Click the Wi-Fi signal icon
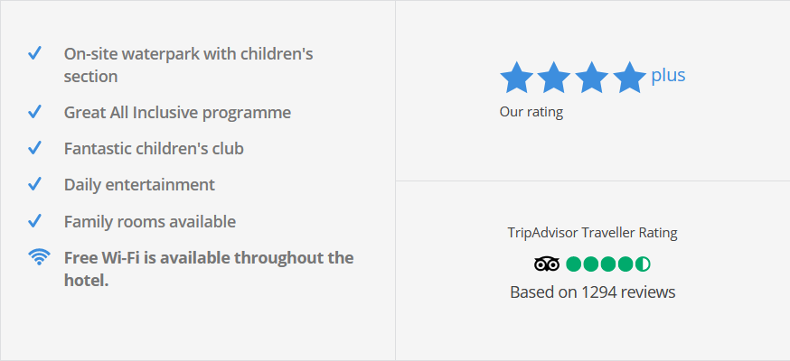The width and height of the screenshot is (790, 361). [39, 257]
